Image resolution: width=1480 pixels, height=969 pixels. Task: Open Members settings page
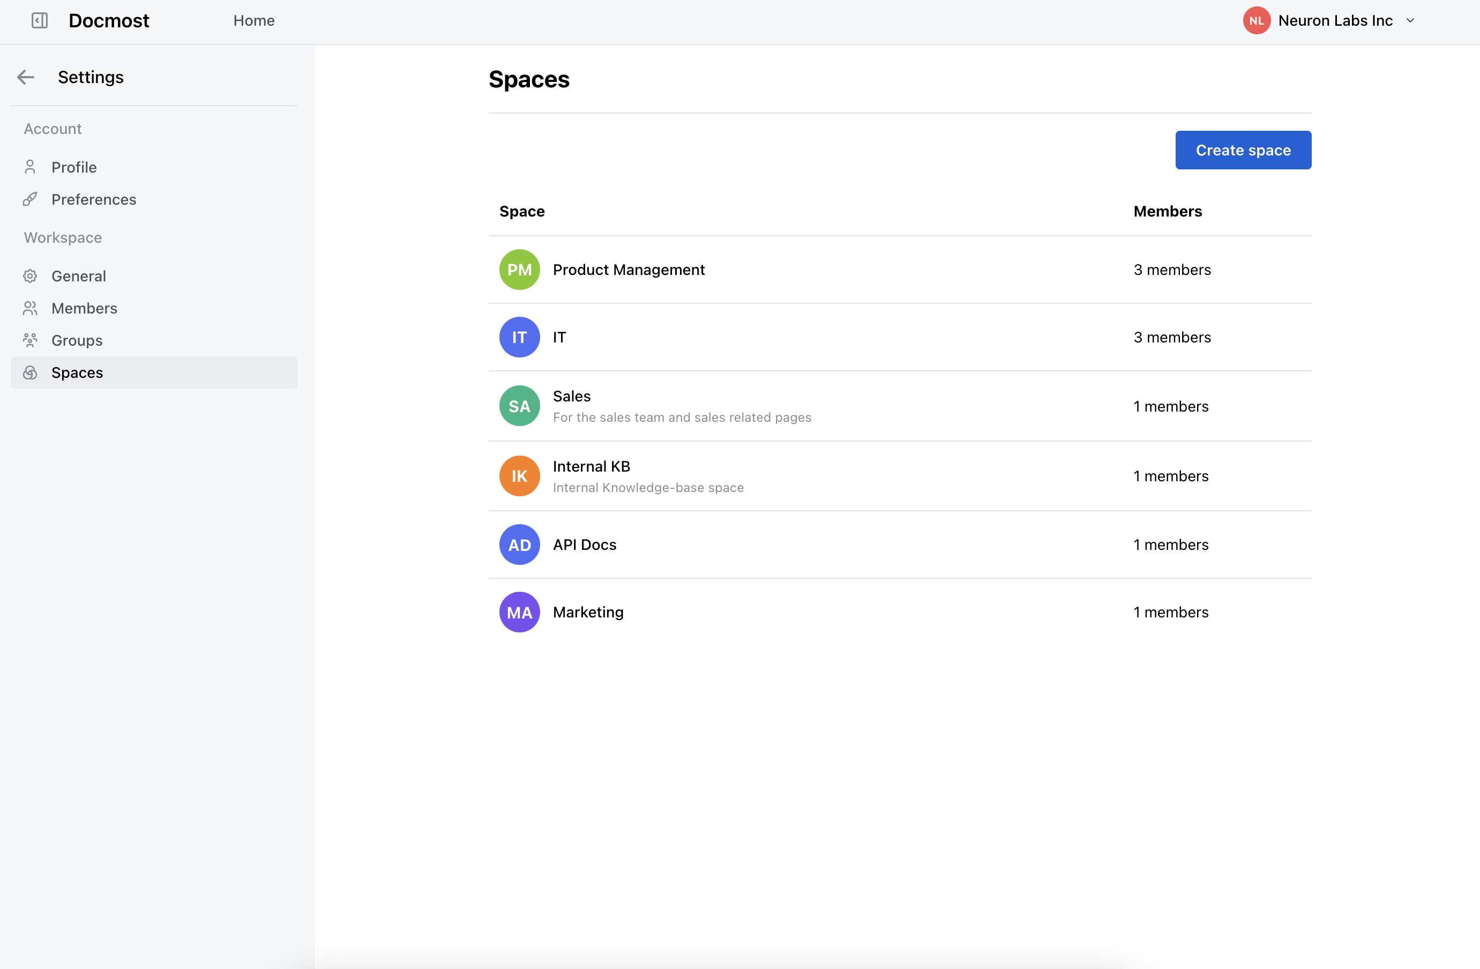point(154,308)
